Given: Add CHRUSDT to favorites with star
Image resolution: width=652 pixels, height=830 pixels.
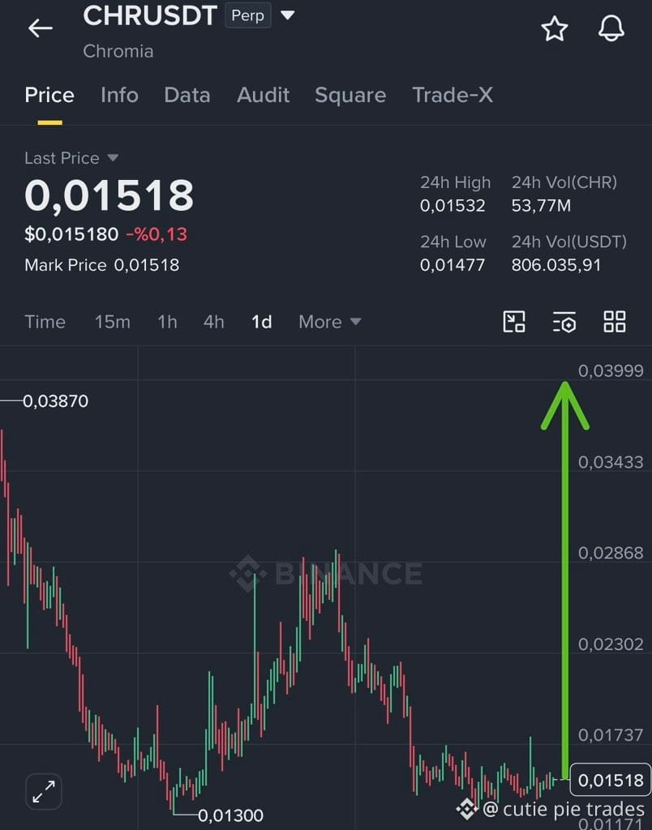Looking at the screenshot, I should click(555, 28).
